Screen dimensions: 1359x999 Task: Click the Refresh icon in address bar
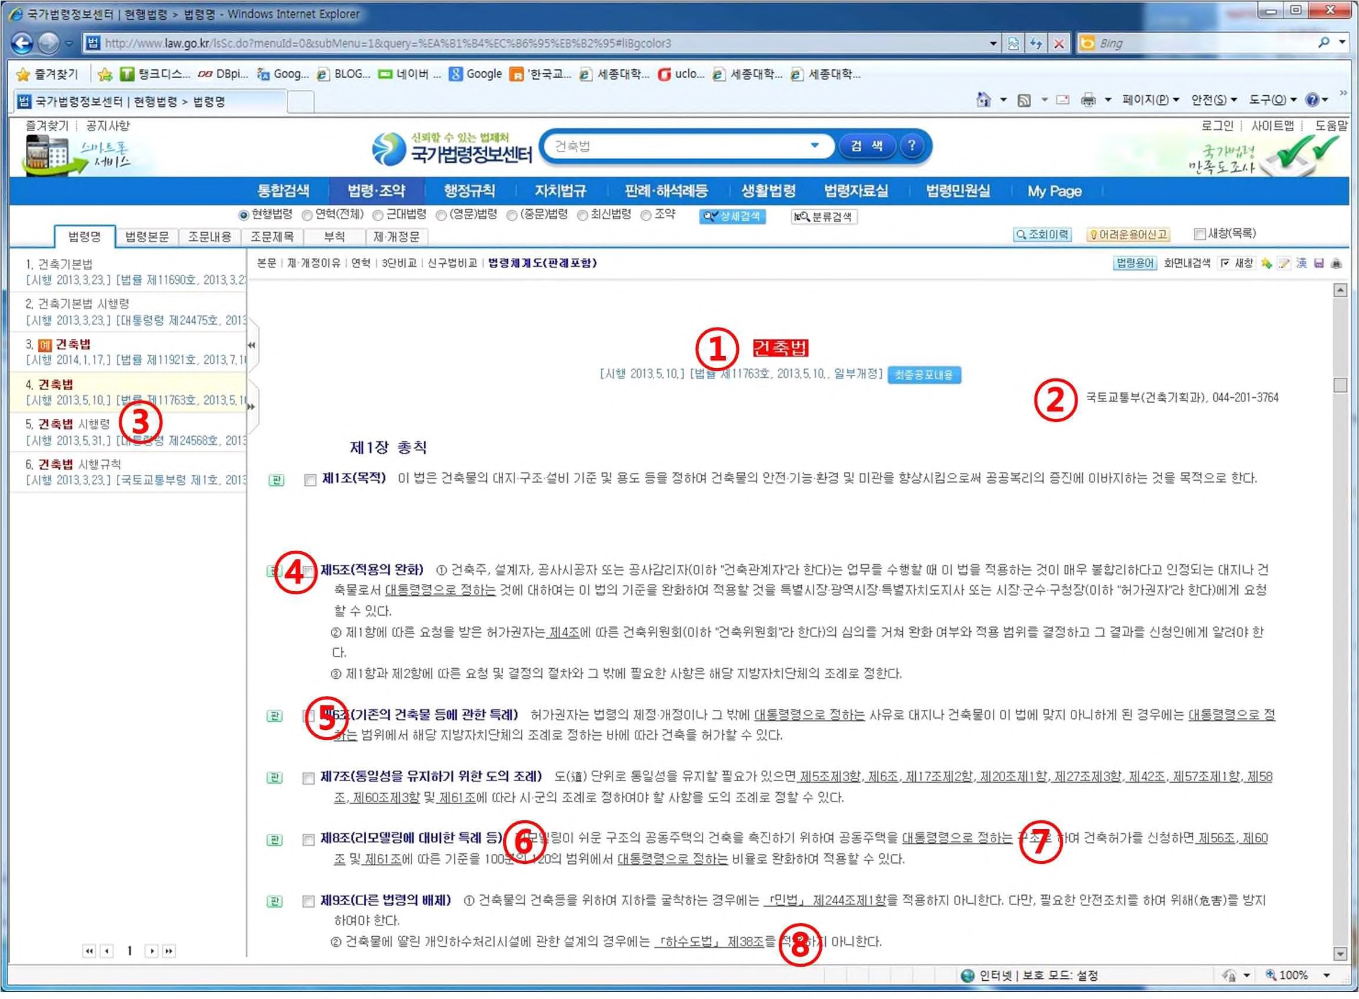point(1036,43)
